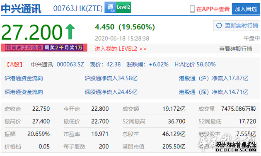Click 加入自选 button
This screenshot has height=156, width=261.
pos(246,9)
